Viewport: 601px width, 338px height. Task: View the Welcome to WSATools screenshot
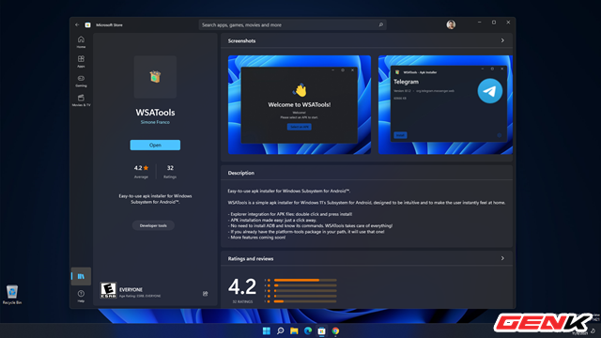click(300, 104)
